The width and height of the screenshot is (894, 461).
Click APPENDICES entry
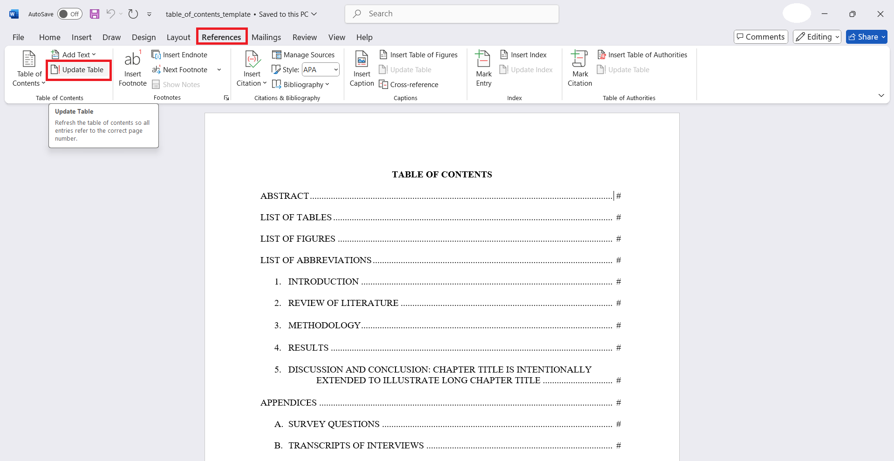[x=441, y=403]
